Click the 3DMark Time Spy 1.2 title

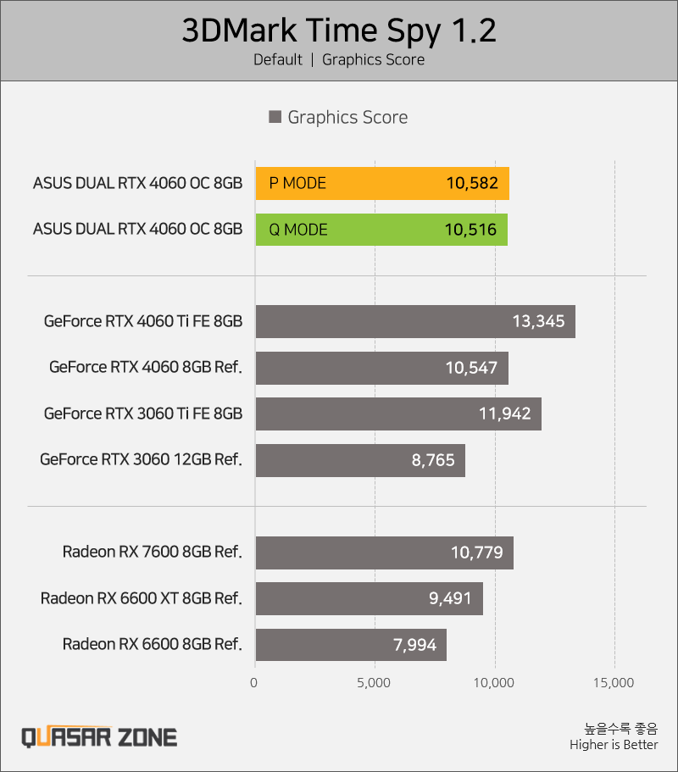pos(339,31)
